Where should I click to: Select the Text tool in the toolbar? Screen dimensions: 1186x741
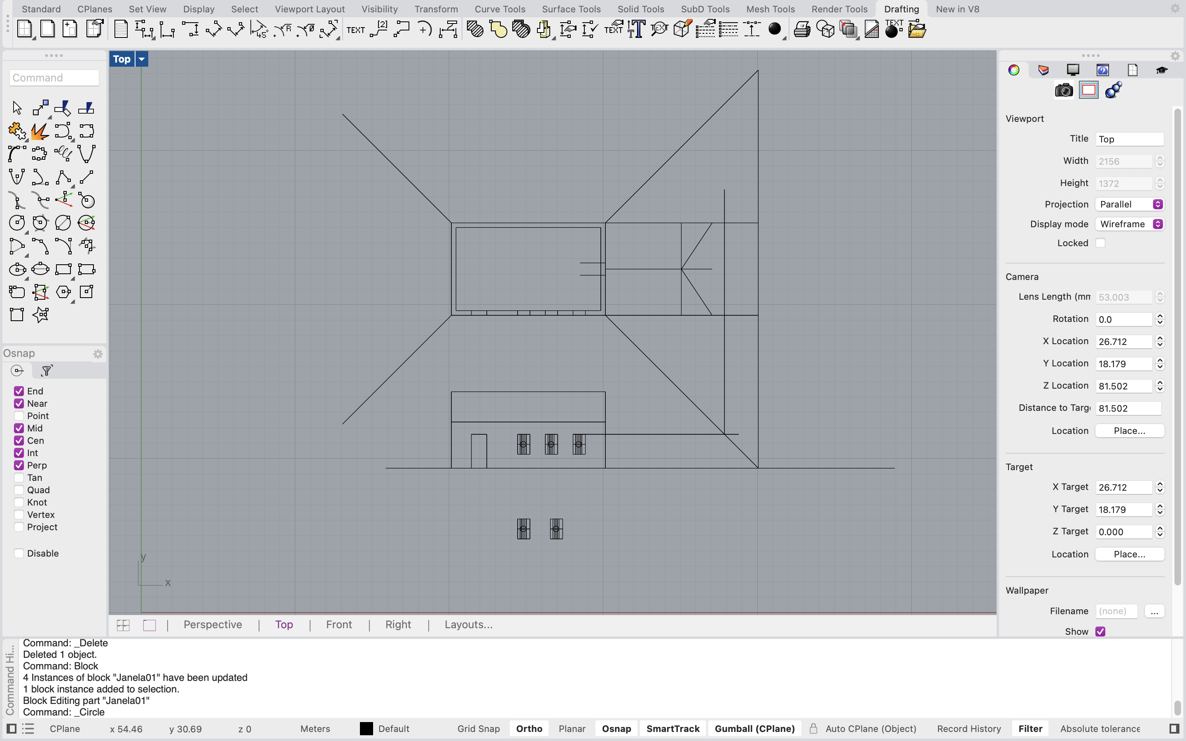[355, 29]
